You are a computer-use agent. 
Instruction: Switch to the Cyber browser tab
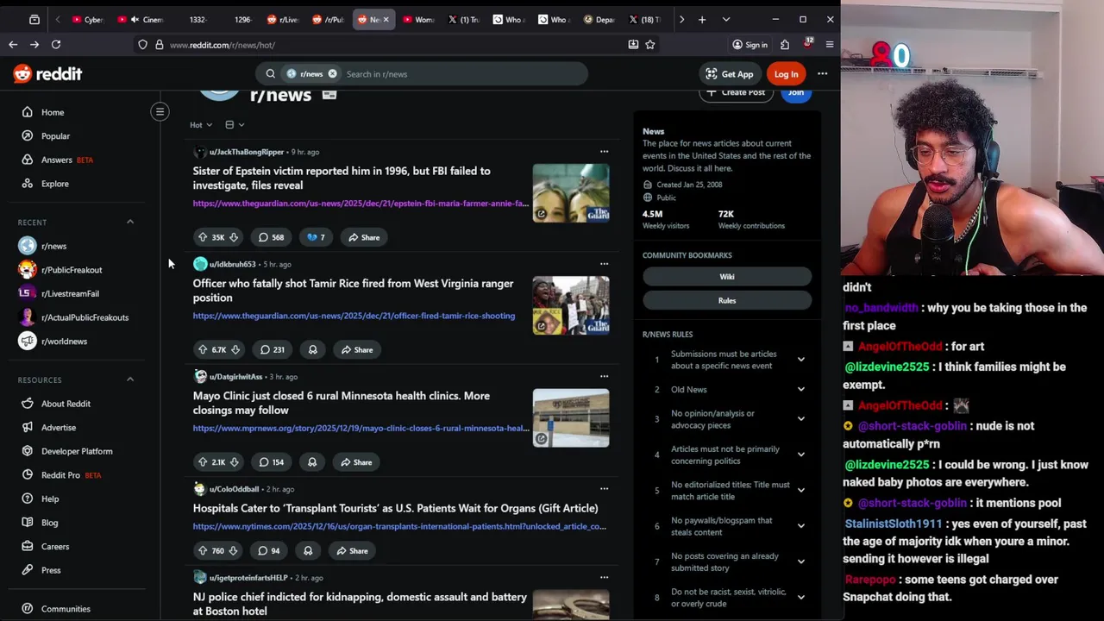click(86, 19)
